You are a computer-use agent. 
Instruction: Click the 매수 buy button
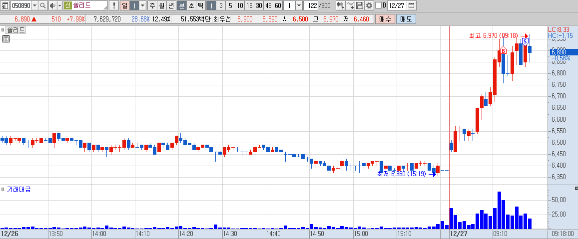[385, 19]
